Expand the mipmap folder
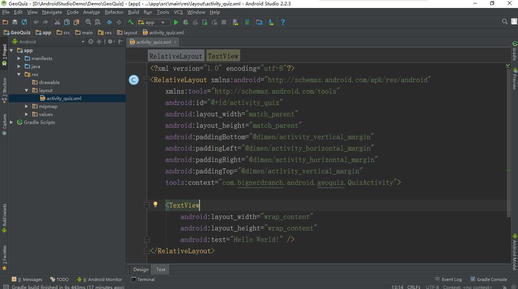The image size is (518, 289). point(27,106)
